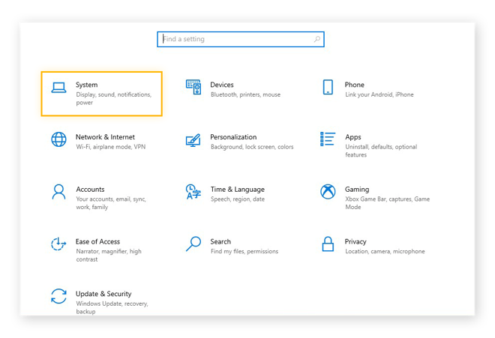495x338 pixels.
Task: Click 'Location, camera, microphone' text
Action: pos(385,252)
